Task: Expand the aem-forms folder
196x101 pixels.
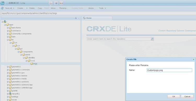Action: (8, 28)
